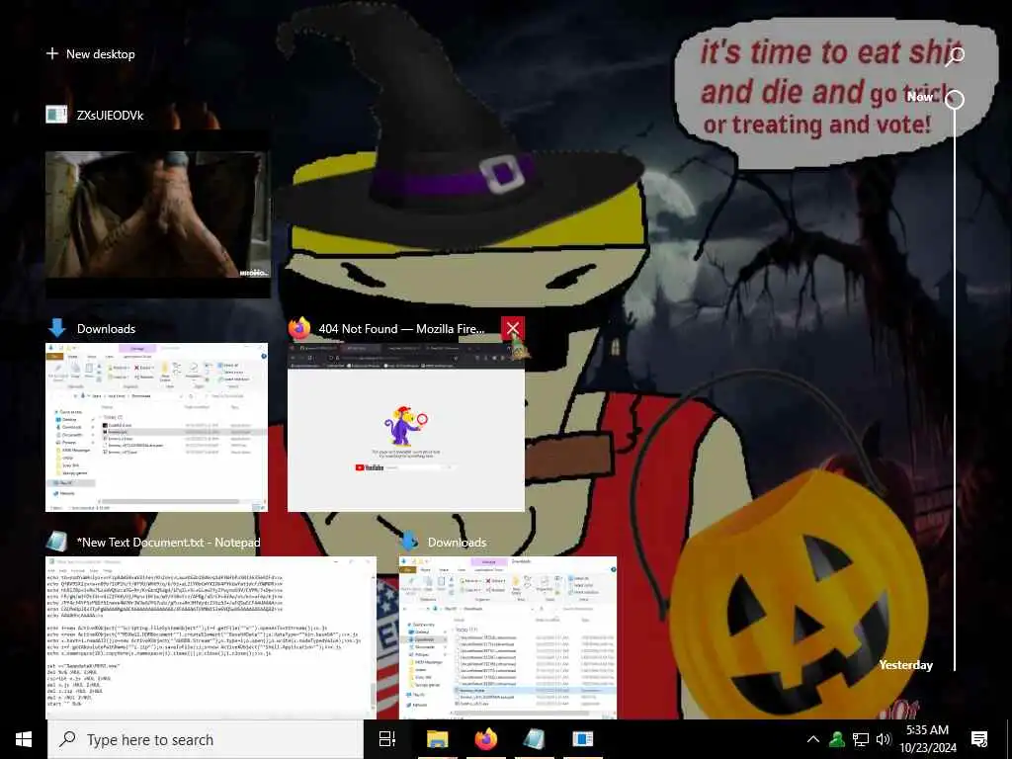Open the Action Center notifications icon
Screen dimensions: 1012x759
click(x=979, y=739)
